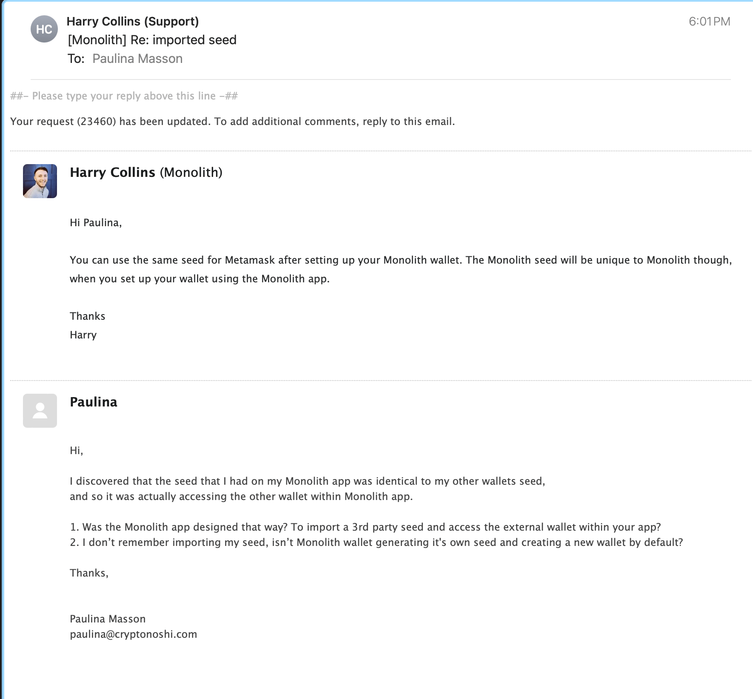Click Harry Collins (Monolith) comment heading
Image resolution: width=753 pixels, height=699 pixels.
(146, 172)
